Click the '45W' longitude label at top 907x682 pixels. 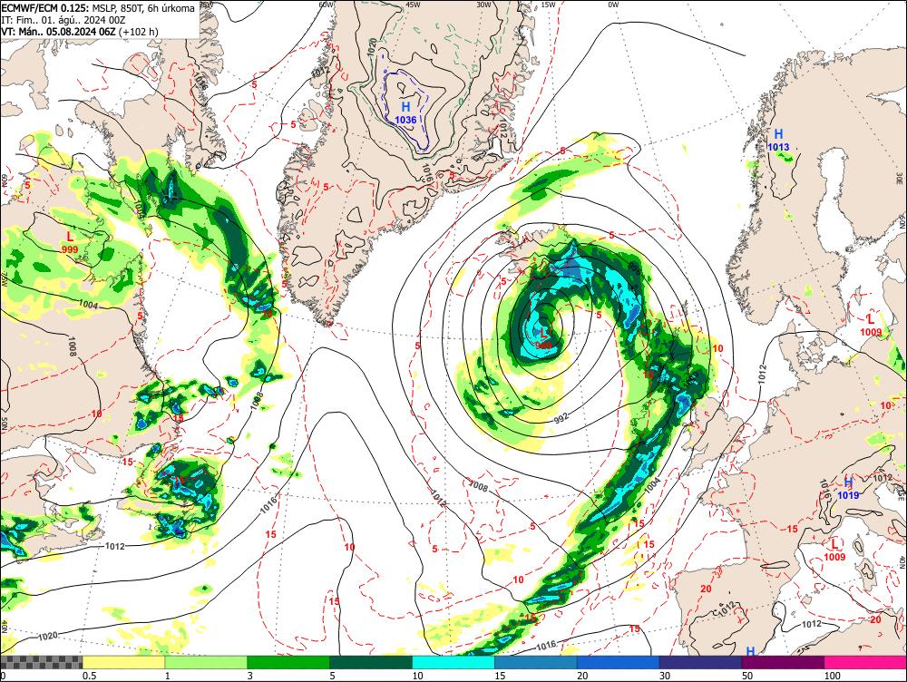[413, 5]
